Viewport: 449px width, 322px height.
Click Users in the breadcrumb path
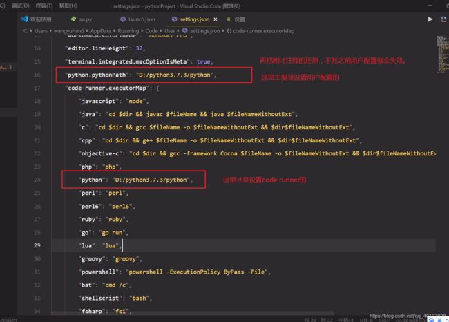[41, 31]
